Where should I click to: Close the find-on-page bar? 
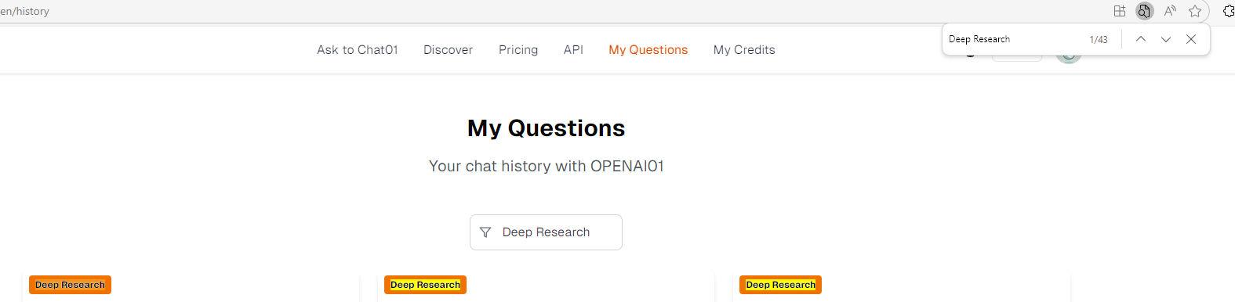pyautogui.click(x=1191, y=39)
